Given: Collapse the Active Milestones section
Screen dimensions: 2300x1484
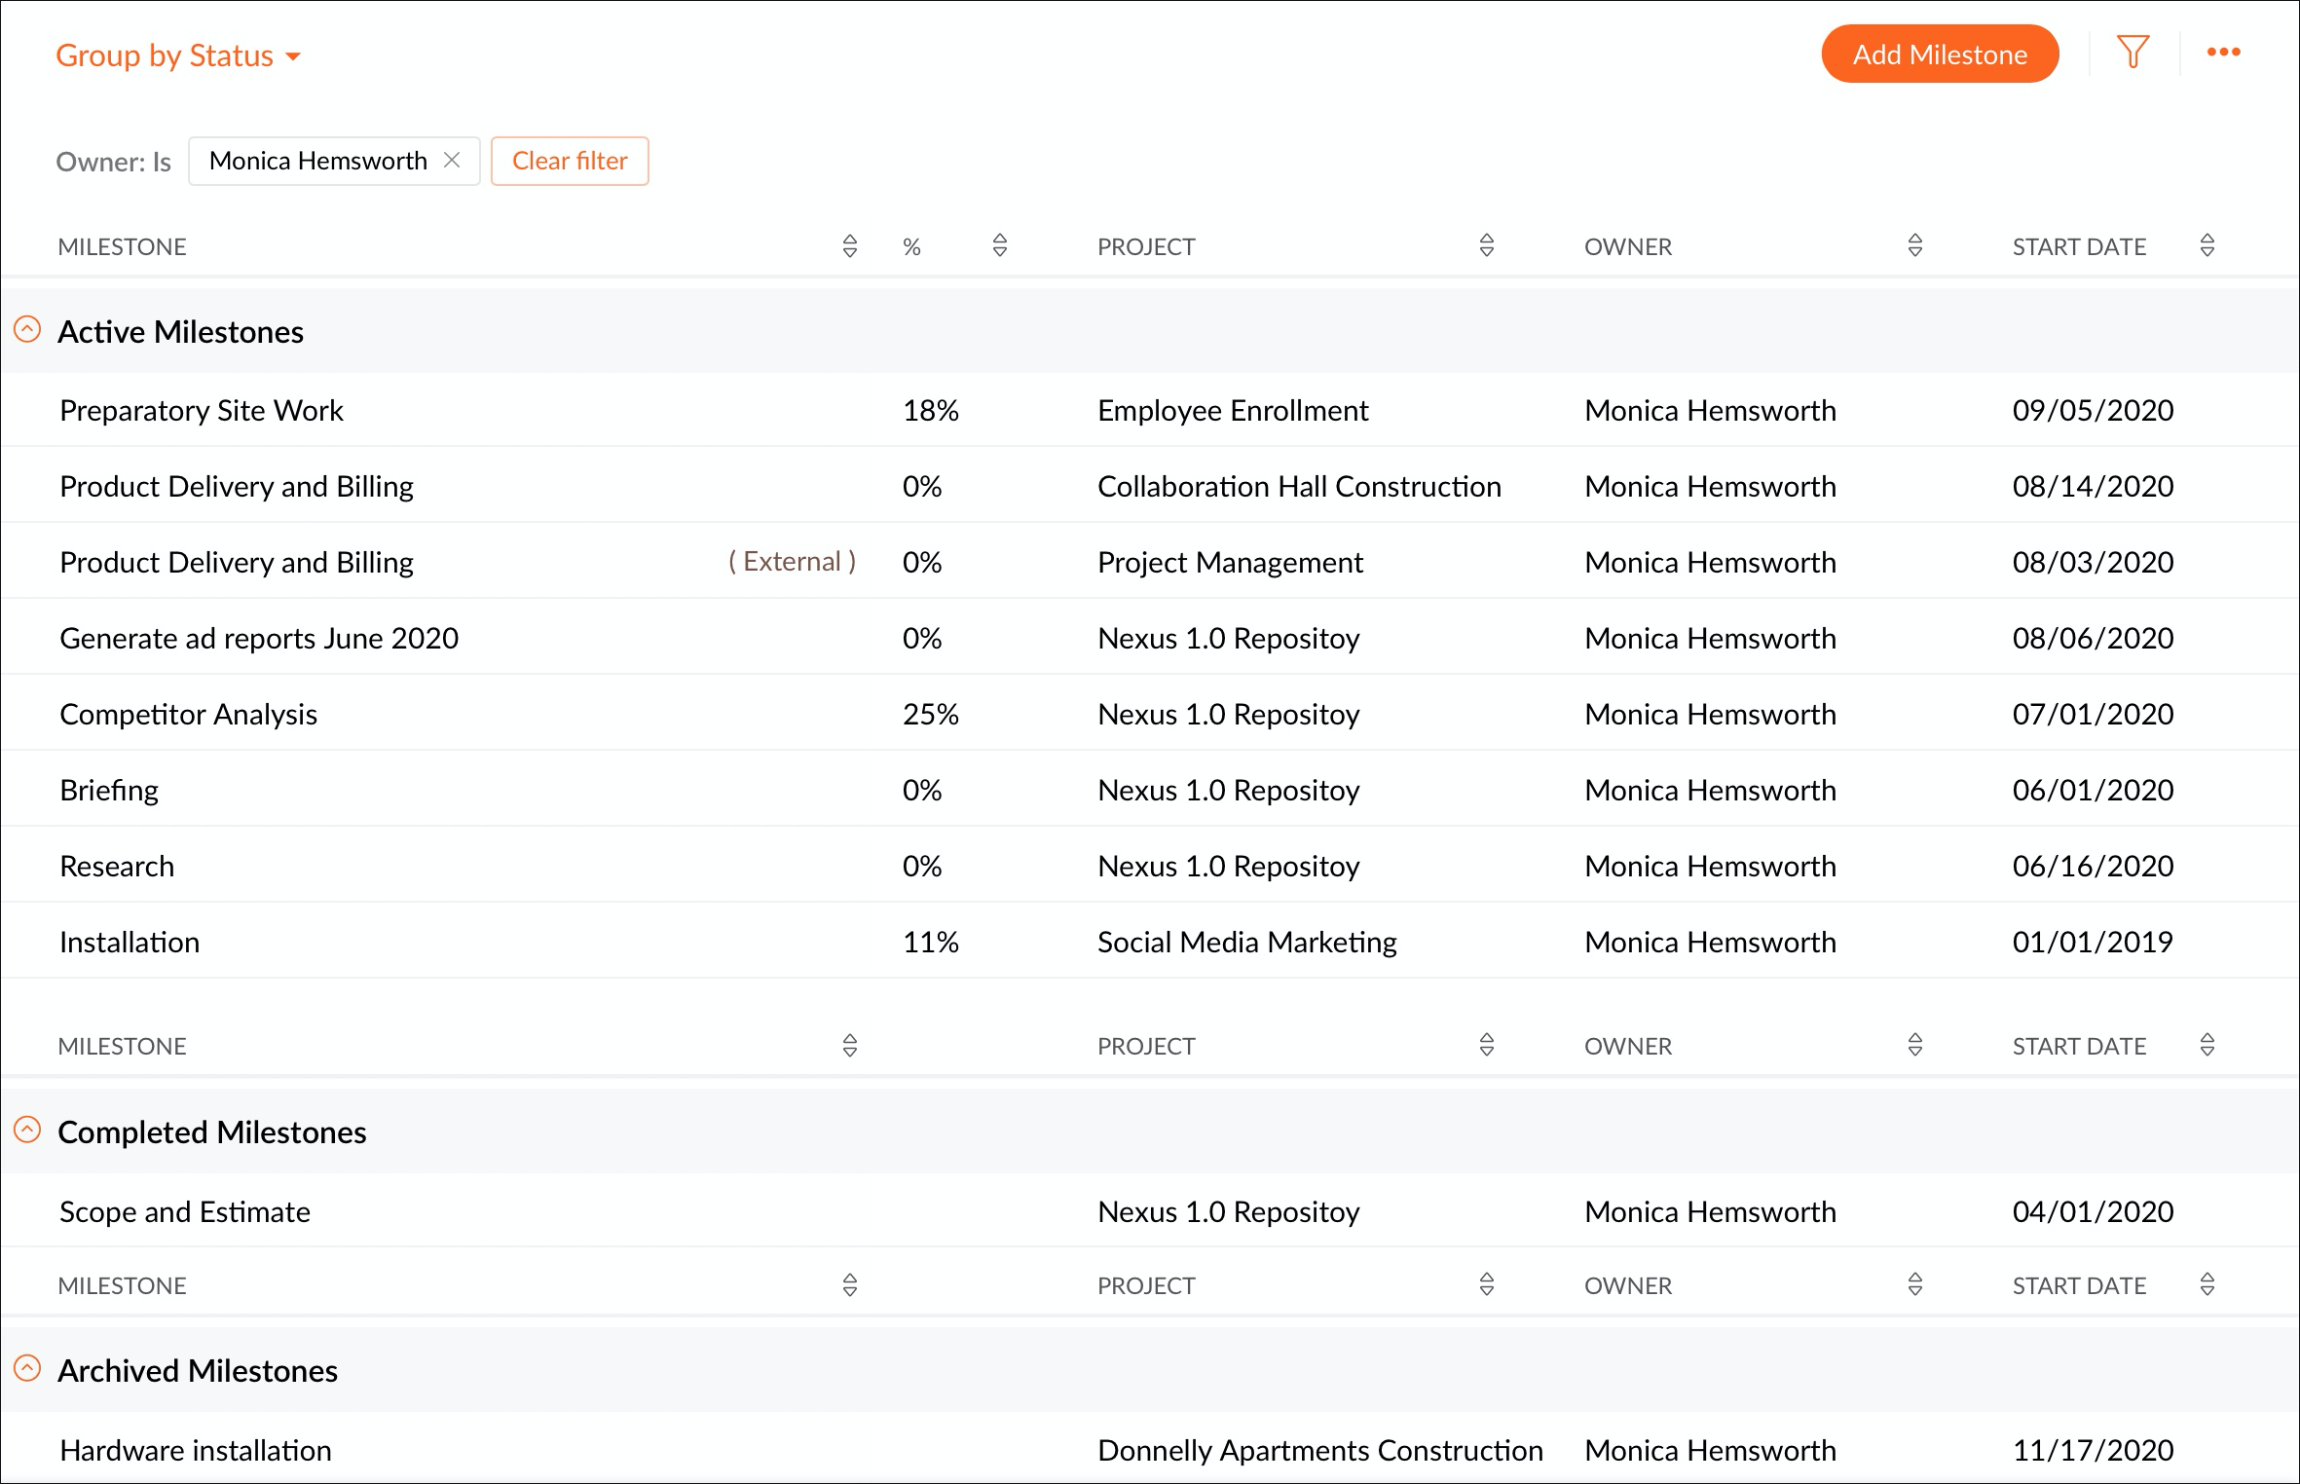Looking at the screenshot, I should click(27, 330).
